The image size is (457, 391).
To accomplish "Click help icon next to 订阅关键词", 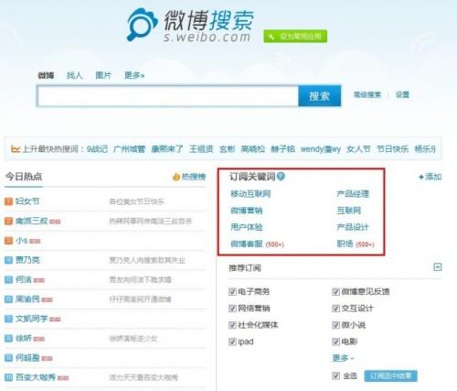I will click(281, 176).
